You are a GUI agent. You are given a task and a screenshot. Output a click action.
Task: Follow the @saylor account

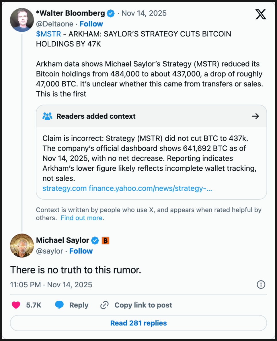click(x=81, y=251)
